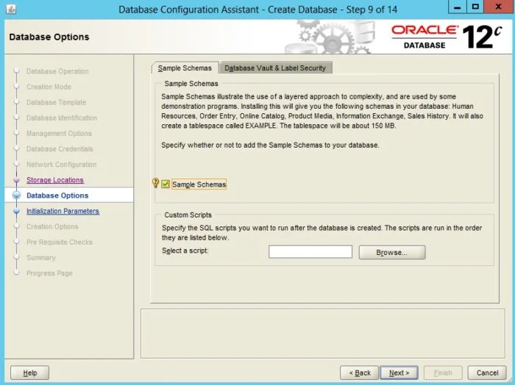The image size is (515, 385).
Task: Proceed with the Next > button
Action: [x=399, y=373]
